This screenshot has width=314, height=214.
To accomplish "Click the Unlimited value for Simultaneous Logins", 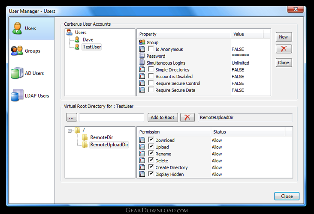I will point(240,63).
